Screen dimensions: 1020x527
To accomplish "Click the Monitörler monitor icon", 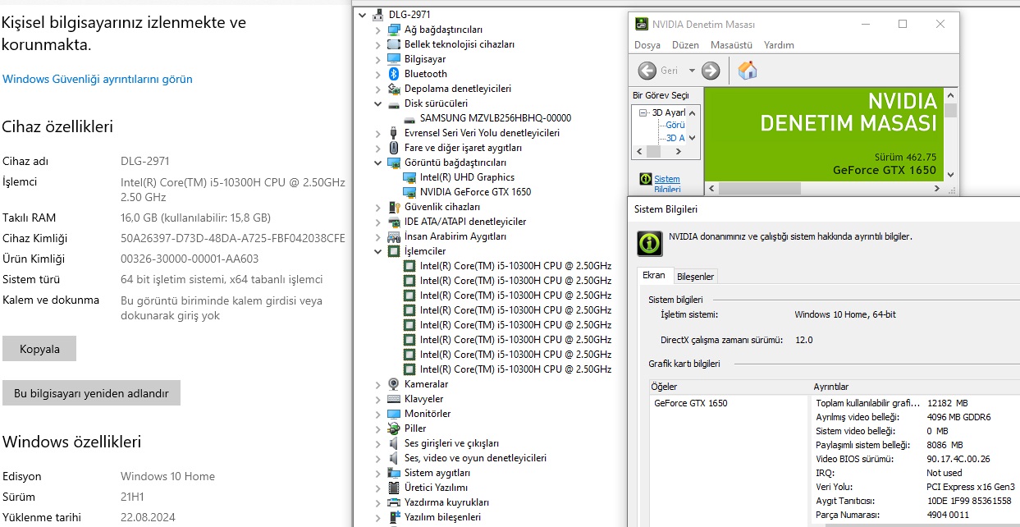I will tap(394, 414).
